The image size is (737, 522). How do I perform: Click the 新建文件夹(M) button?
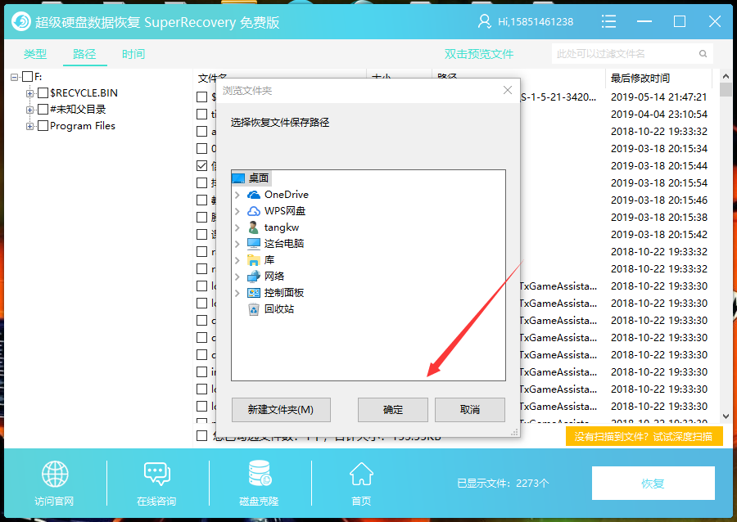[x=281, y=410]
